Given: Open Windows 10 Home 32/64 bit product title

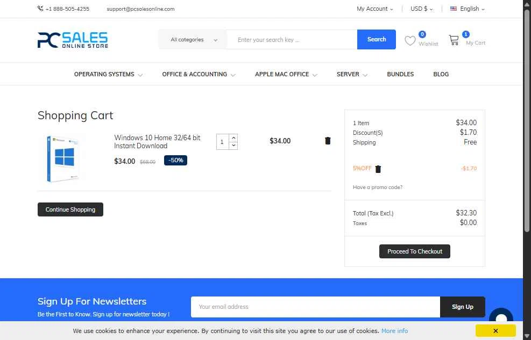Looking at the screenshot, I should click(157, 142).
